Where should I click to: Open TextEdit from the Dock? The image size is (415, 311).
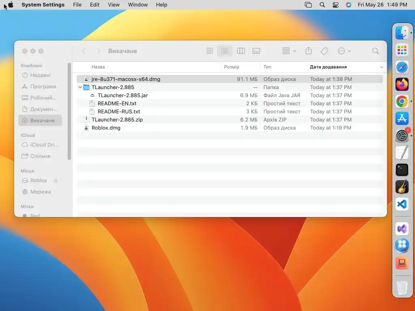[402, 153]
